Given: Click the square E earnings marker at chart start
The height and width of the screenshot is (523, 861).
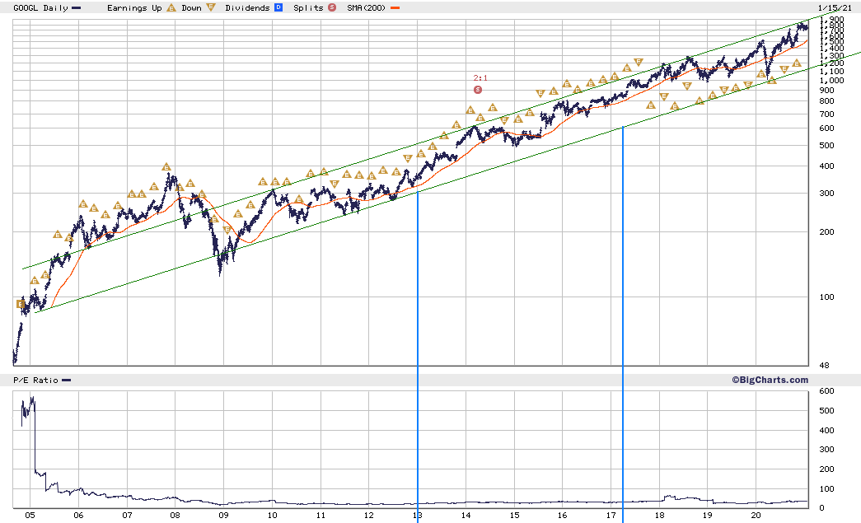Looking at the screenshot, I should [x=21, y=304].
